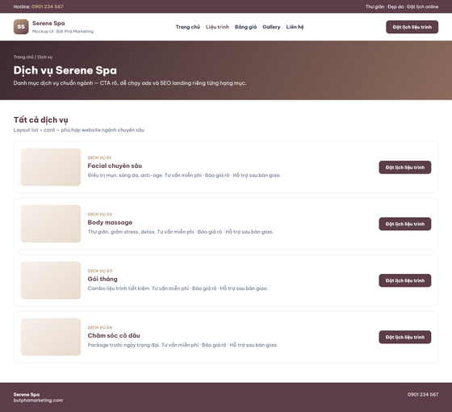452x412 pixels.
Task: Click the Danh mục dịch vụ chuẩn ngành description
Action: [130, 83]
